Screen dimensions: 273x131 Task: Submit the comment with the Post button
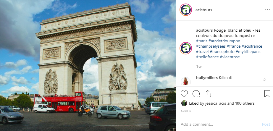coord(266,124)
